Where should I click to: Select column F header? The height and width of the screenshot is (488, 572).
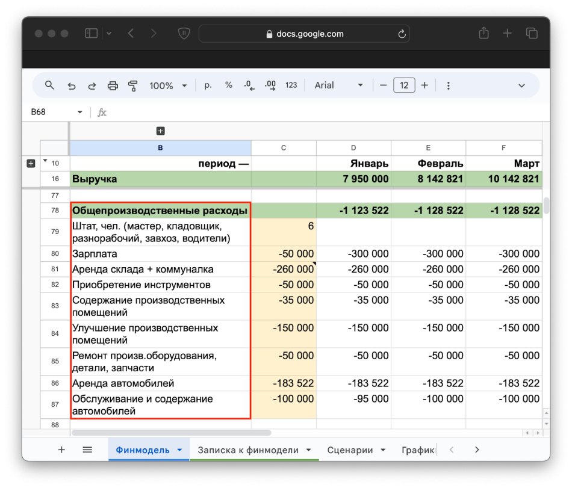point(503,148)
